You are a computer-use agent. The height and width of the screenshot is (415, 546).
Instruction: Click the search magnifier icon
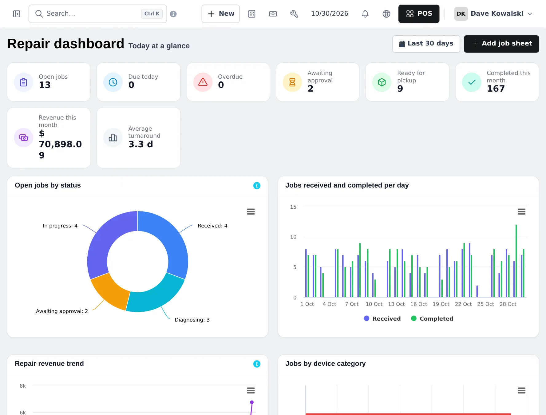pos(39,14)
